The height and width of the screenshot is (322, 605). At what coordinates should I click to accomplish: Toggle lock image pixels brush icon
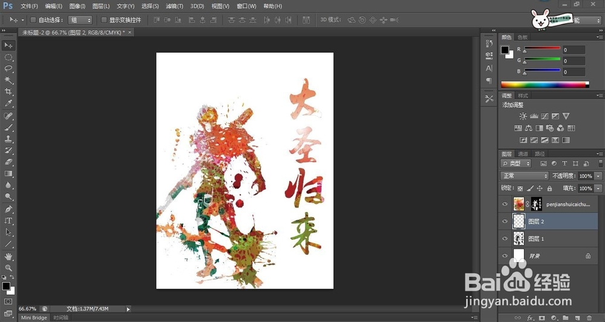(x=530, y=188)
